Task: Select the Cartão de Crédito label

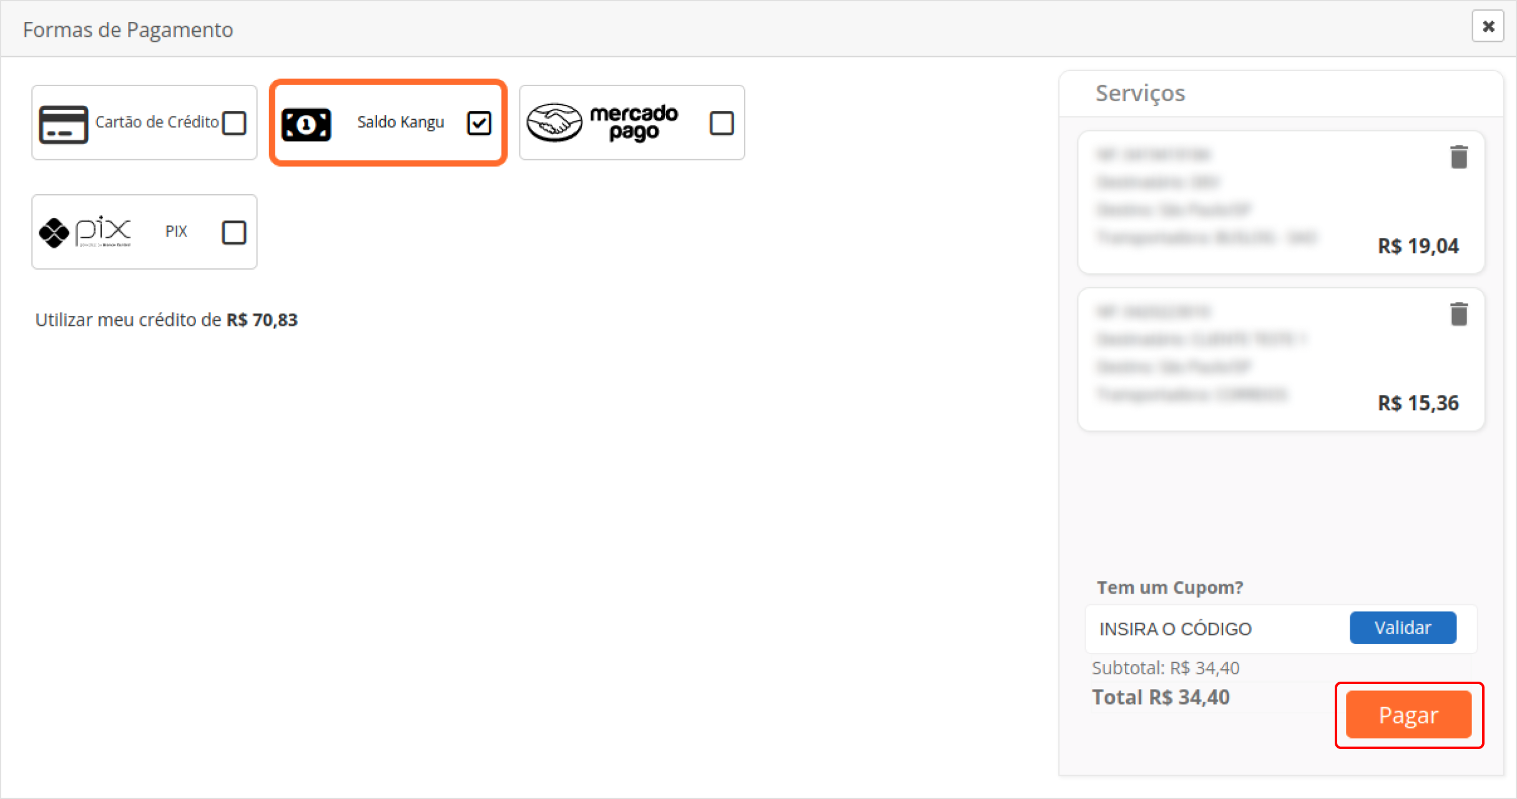Action: [157, 122]
